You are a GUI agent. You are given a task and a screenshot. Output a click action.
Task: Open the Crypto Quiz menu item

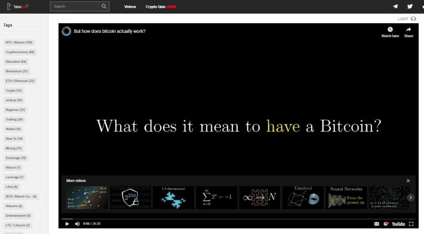161,7
